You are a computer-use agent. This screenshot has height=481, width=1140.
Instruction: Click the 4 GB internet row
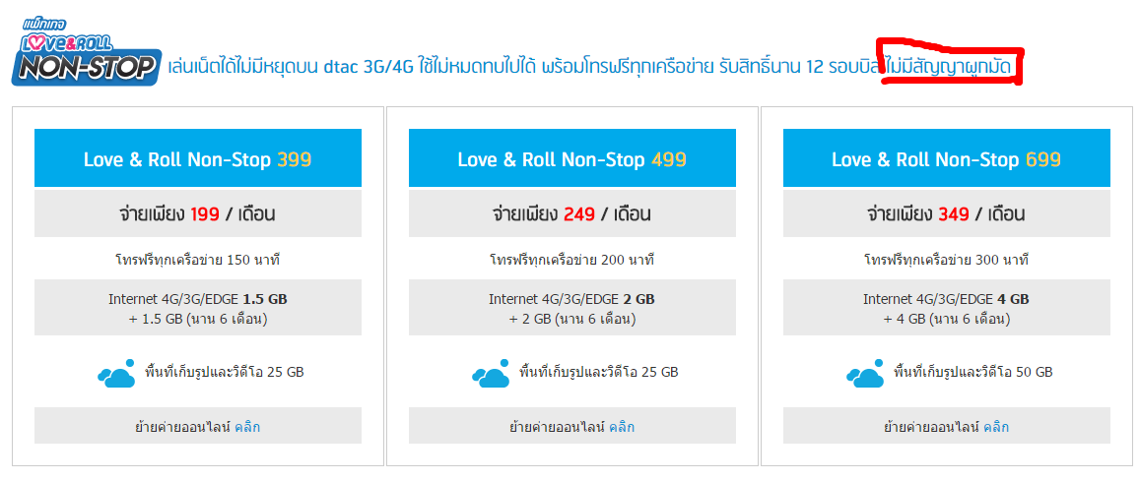[x=947, y=308]
